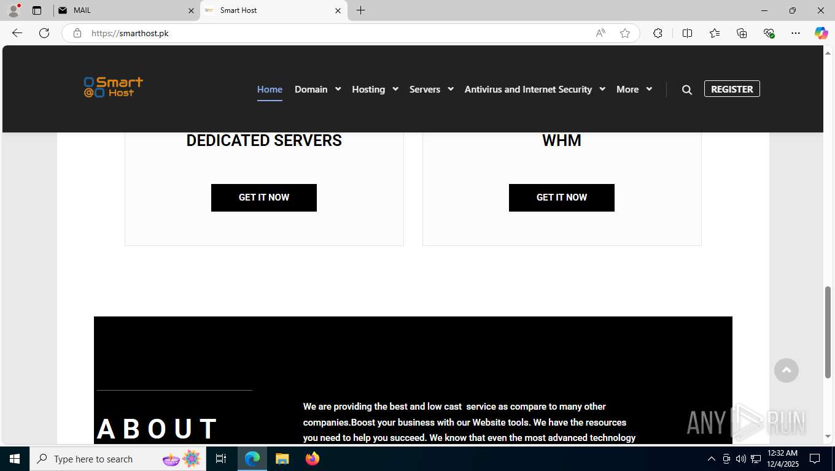Open Browser essentials heart icon

(769, 33)
